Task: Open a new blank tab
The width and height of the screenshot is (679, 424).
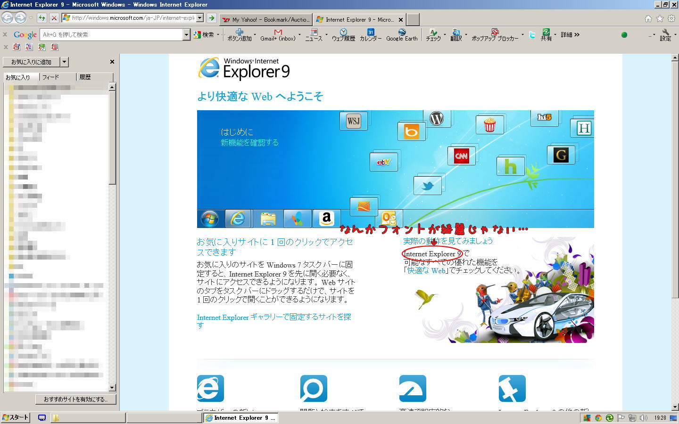Action: pyautogui.click(x=413, y=19)
